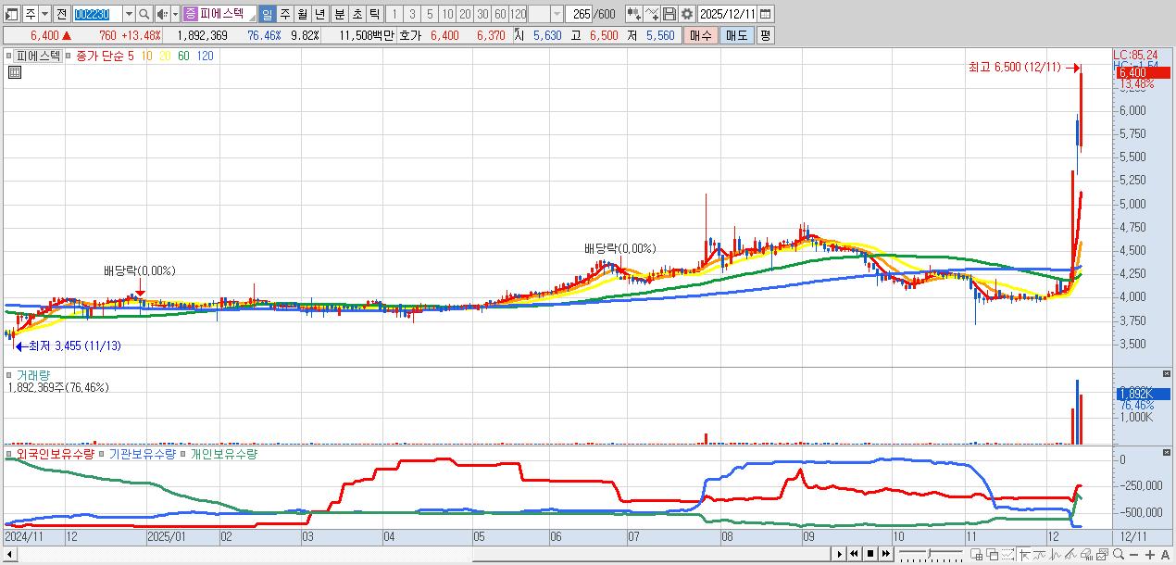Expand the speaker icon dropdown arrow
1176x565 pixels.
click(175, 14)
